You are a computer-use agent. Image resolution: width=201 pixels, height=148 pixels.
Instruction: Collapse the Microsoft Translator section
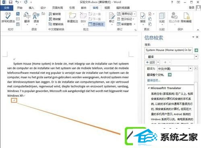tap(149, 88)
